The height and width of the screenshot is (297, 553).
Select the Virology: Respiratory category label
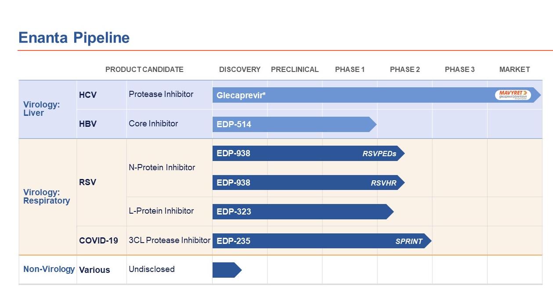click(47, 197)
